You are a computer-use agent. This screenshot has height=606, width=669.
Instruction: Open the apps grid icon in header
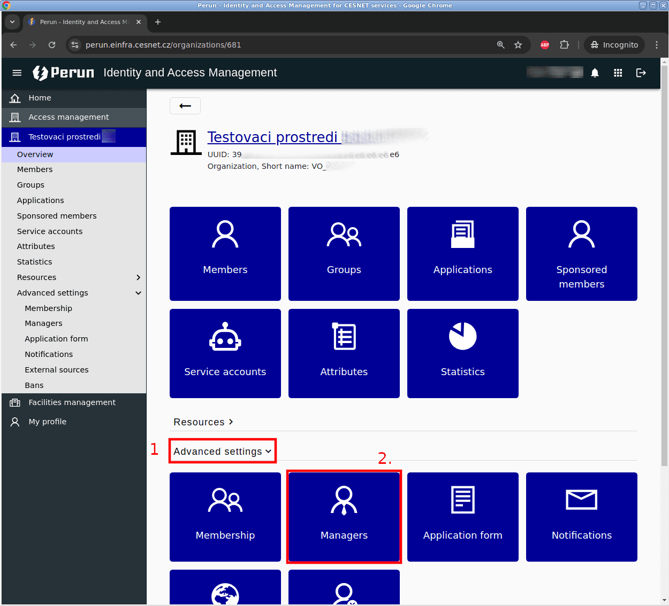click(618, 73)
